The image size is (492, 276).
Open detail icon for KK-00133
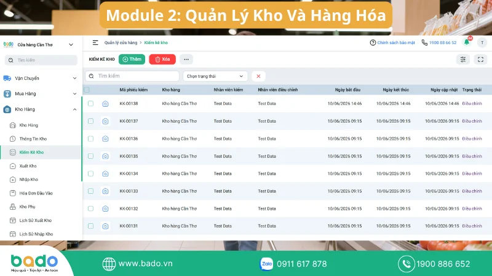point(105,191)
